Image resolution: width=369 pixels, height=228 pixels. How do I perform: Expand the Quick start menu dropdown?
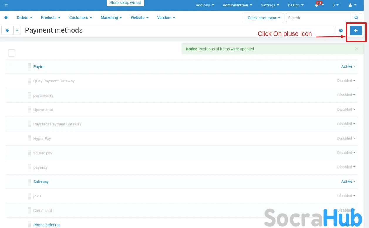[x=264, y=18]
